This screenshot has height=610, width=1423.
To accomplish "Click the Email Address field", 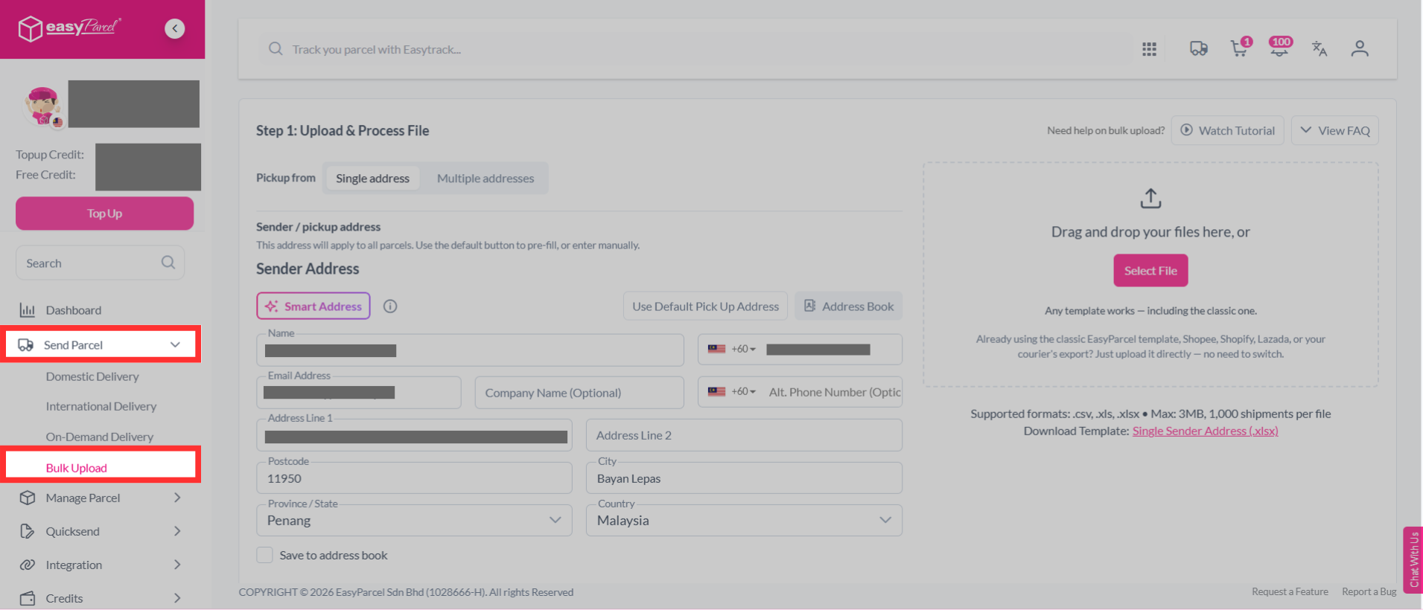I will [x=359, y=392].
